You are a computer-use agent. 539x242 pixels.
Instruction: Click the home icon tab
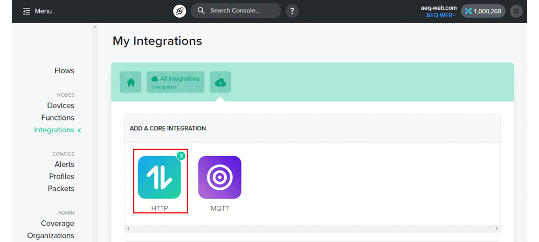click(x=130, y=82)
